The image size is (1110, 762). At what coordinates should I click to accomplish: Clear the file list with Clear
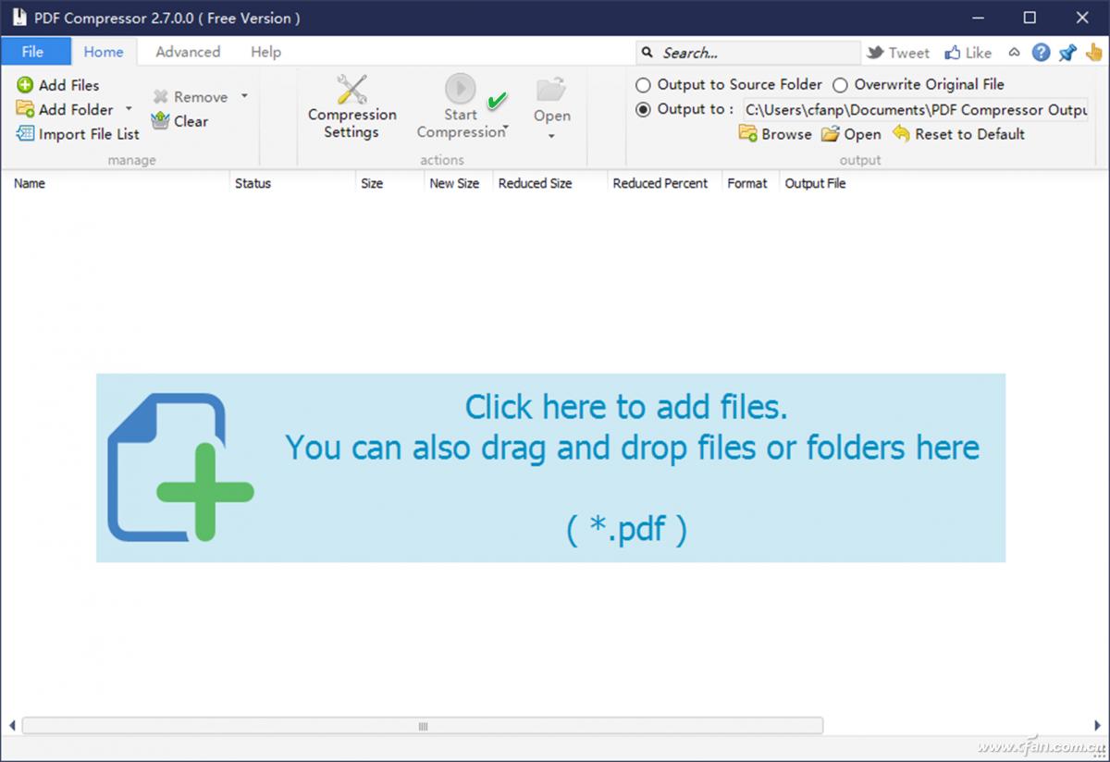coord(180,121)
